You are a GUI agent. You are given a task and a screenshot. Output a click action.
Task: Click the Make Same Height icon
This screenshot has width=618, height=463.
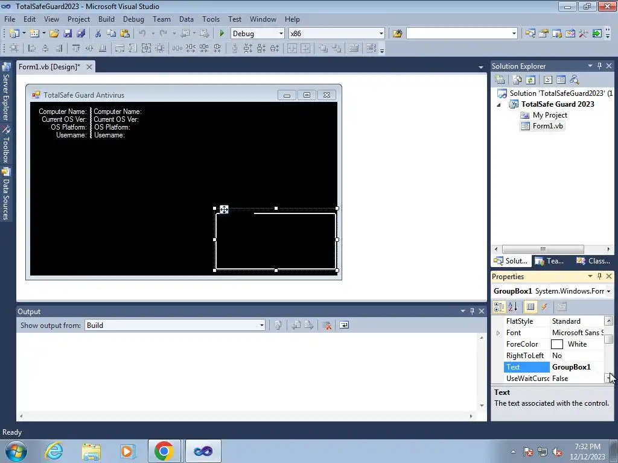(133, 48)
